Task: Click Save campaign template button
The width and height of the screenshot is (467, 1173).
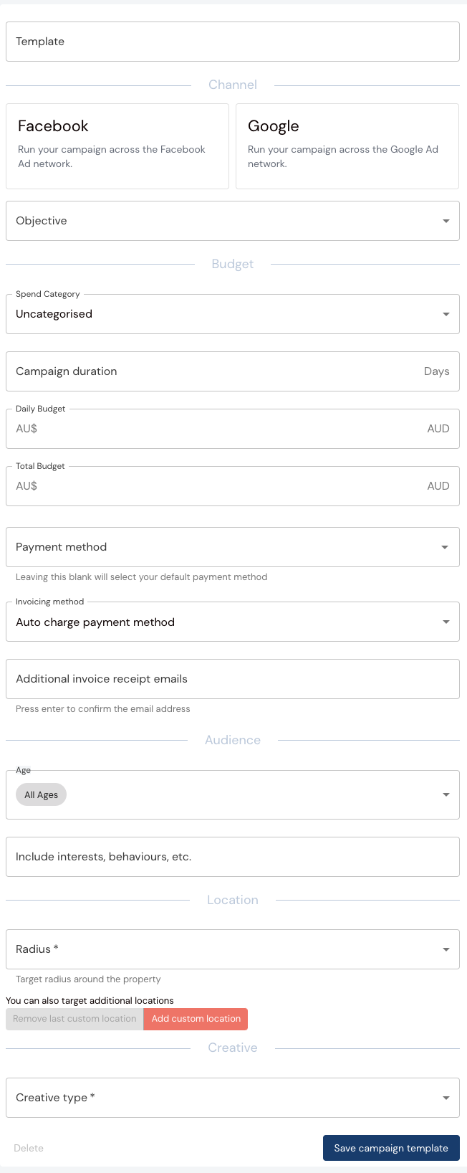Action: pyautogui.click(x=391, y=1148)
